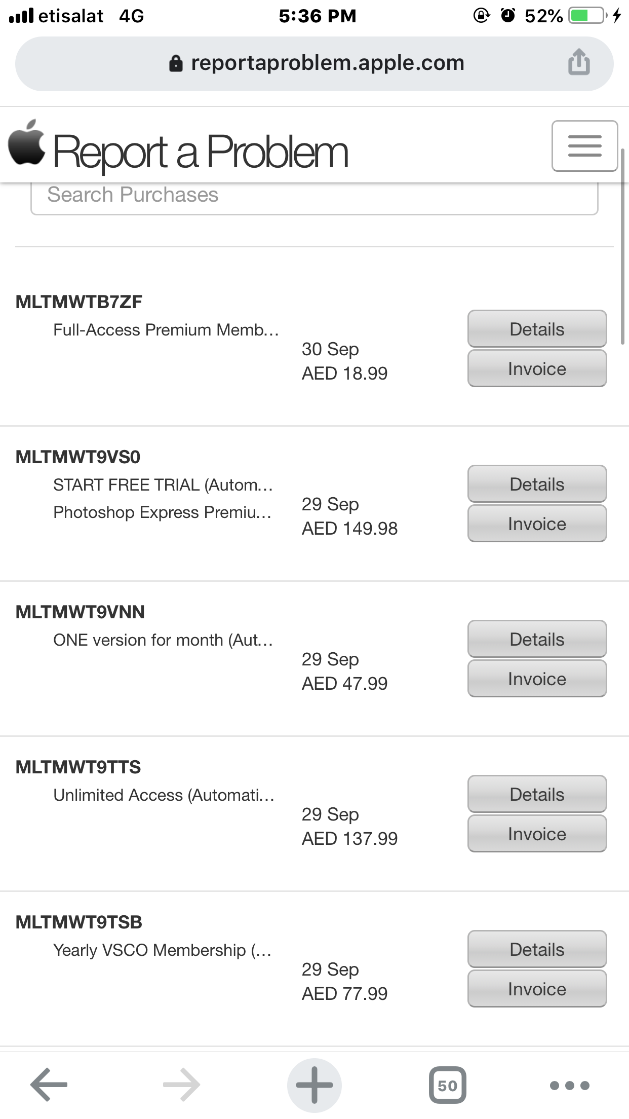View Details for Photoshop Express order
629x1119 pixels.
point(537,484)
